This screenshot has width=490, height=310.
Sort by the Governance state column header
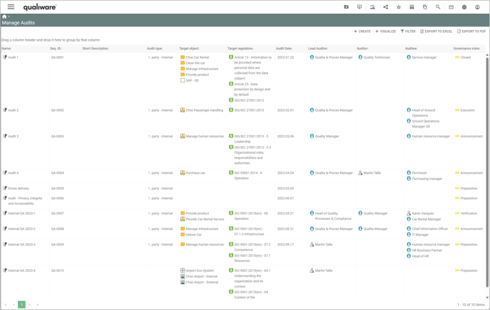tap(467, 48)
